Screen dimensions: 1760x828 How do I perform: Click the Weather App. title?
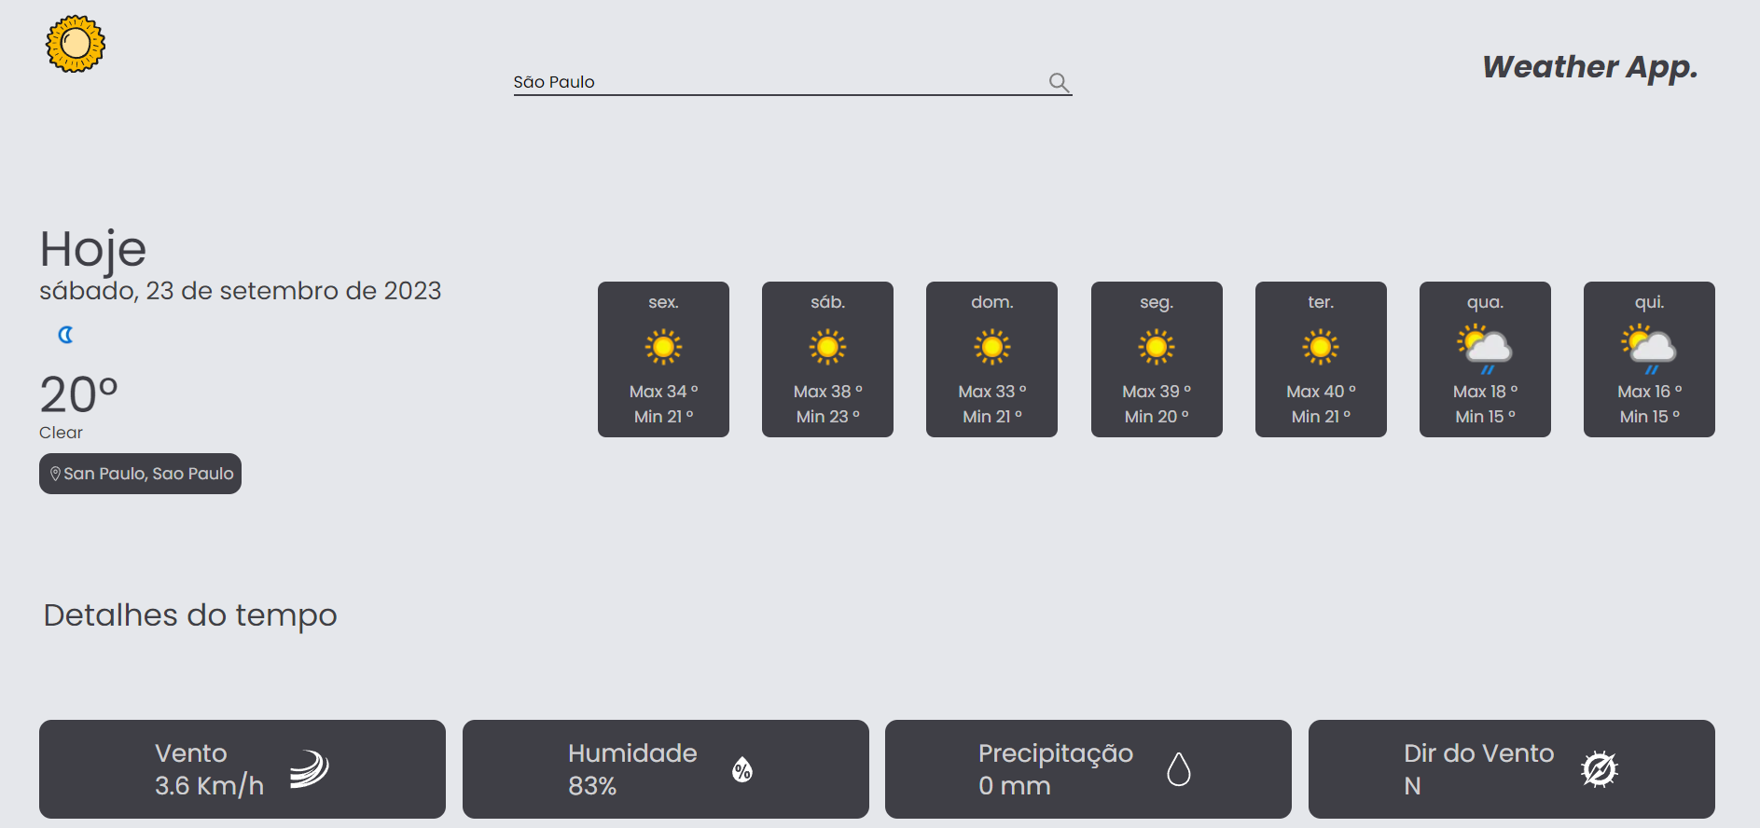pyautogui.click(x=1590, y=67)
